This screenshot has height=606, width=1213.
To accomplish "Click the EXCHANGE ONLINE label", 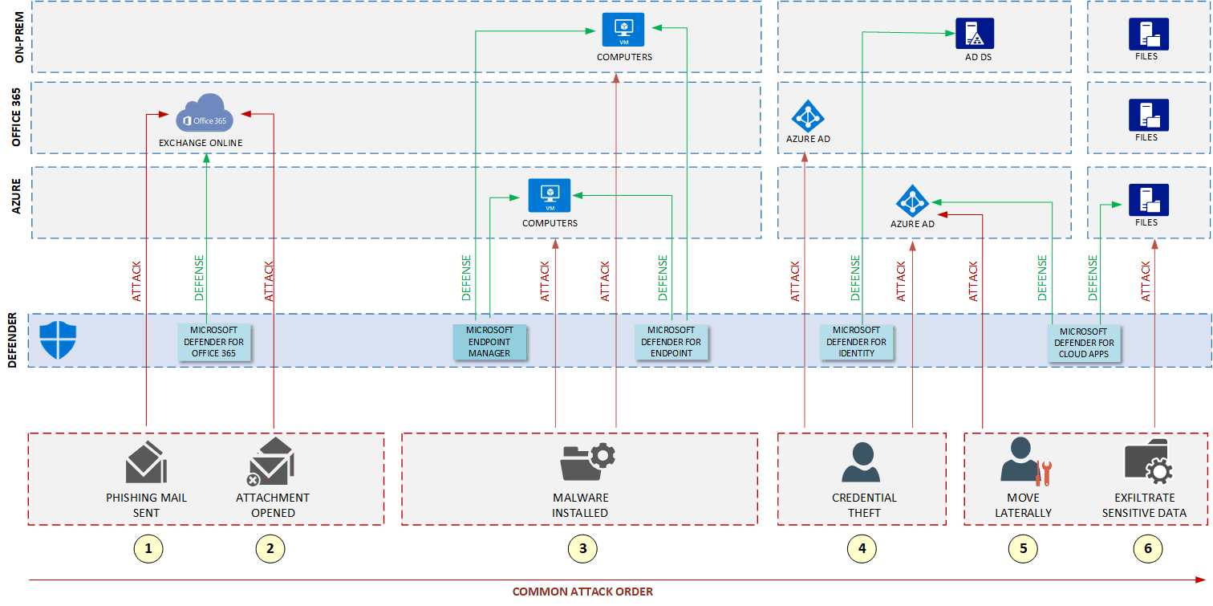I will coord(201,143).
